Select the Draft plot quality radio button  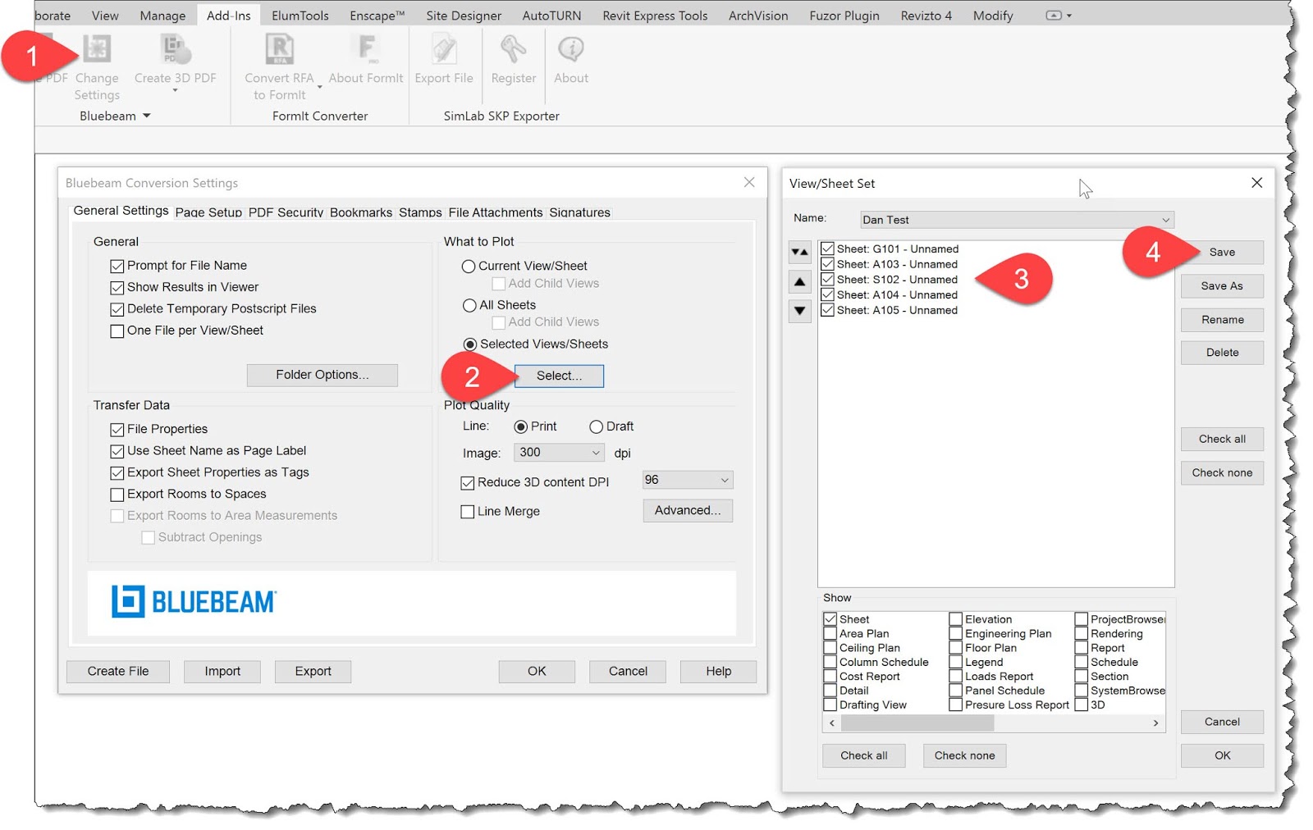[596, 426]
